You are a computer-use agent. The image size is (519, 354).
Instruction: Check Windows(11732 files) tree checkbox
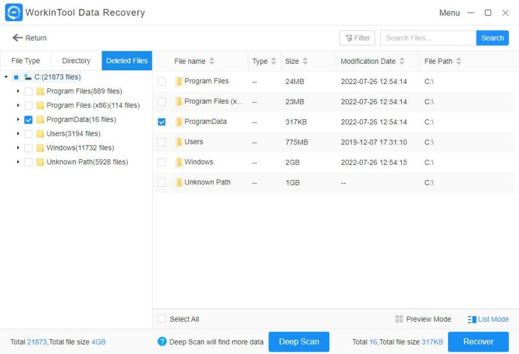pyautogui.click(x=28, y=148)
